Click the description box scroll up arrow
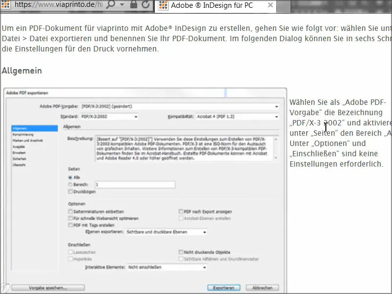Viewport: 392px width, 294px height. [x=276, y=139]
